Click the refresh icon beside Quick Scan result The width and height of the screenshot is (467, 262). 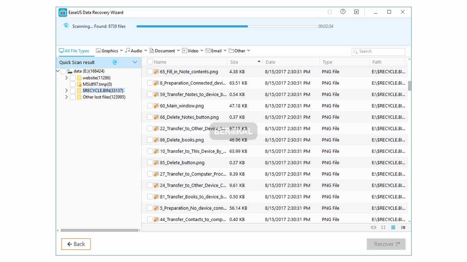pos(115,62)
